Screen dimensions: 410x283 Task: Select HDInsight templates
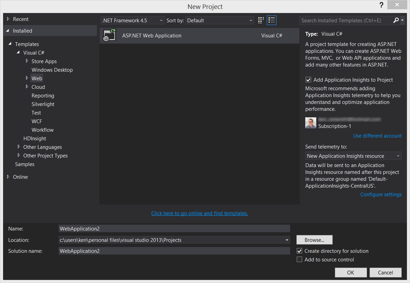(35, 139)
